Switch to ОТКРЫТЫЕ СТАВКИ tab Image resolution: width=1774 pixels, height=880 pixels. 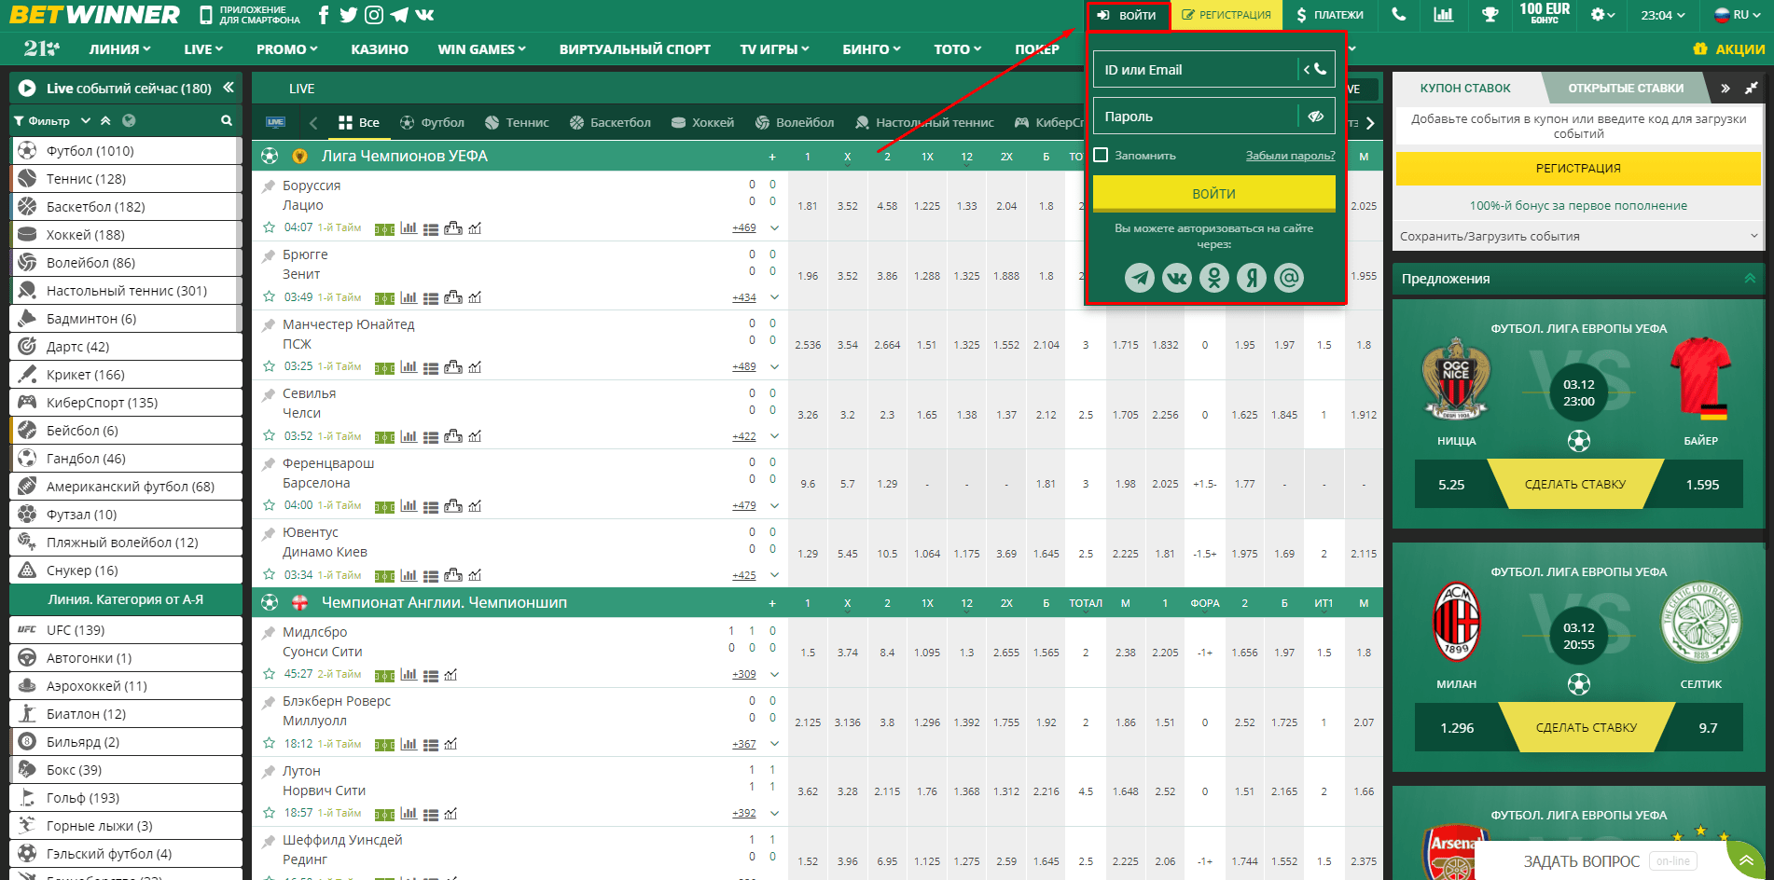coord(1626,88)
